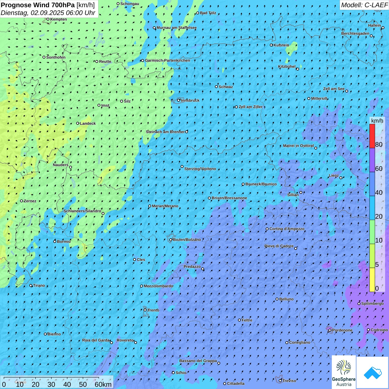Image resolution: width=389 pixels, height=389 pixels.
Task: Click the 'Murnau am Staffelsee' label
Action: coord(177,28)
